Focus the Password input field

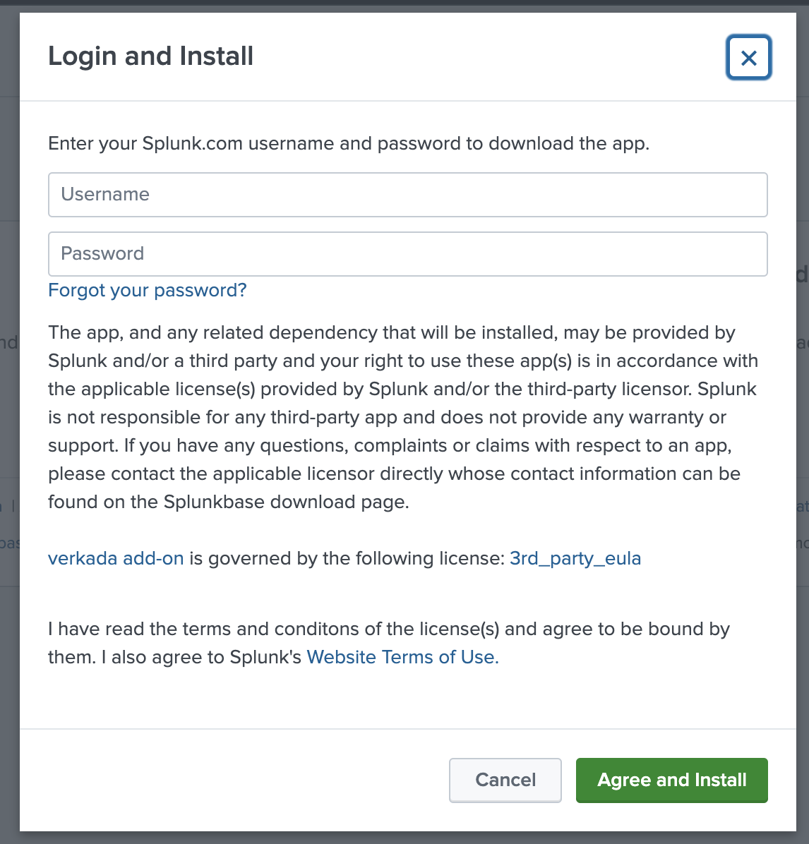(407, 254)
